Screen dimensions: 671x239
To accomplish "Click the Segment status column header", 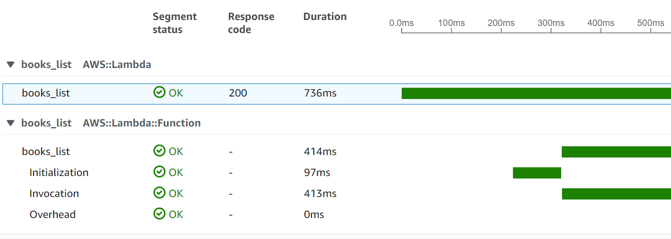I will click(x=175, y=23).
